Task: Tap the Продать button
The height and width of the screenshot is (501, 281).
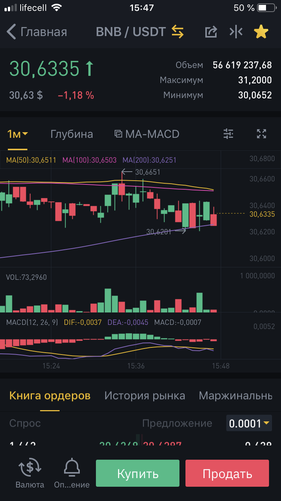Action: pyautogui.click(x=227, y=474)
